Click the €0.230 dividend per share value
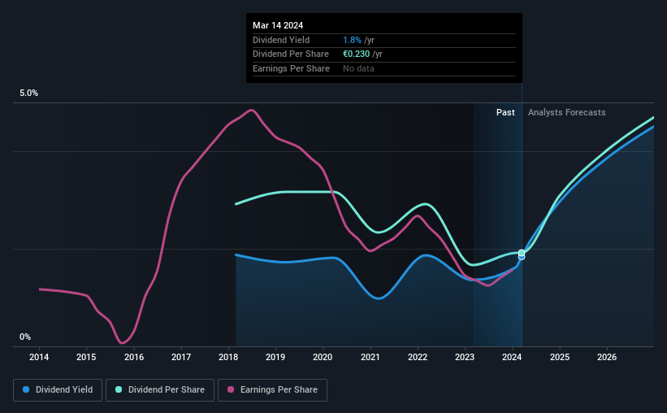 coord(357,54)
